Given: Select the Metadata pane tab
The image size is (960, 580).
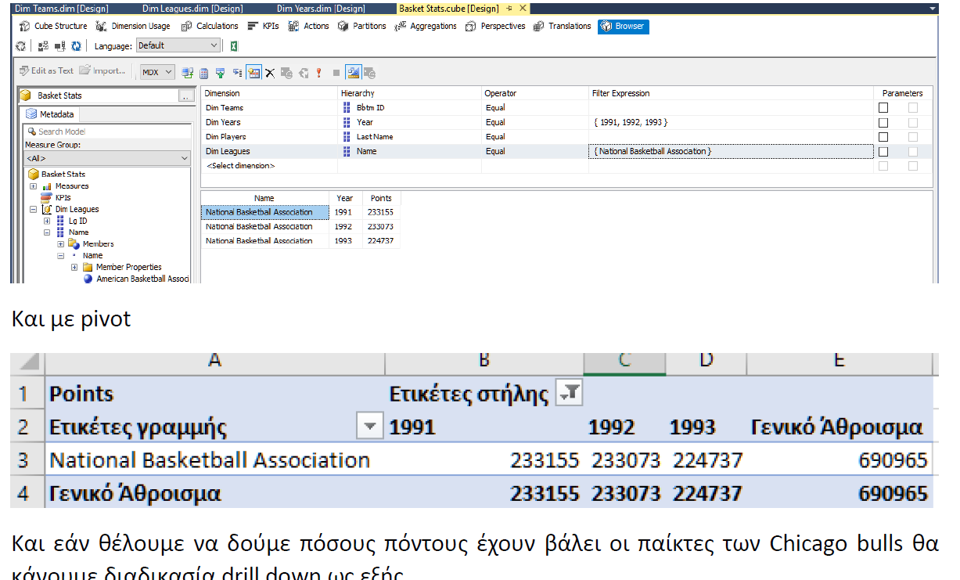Looking at the screenshot, I should tap(52, 114).
